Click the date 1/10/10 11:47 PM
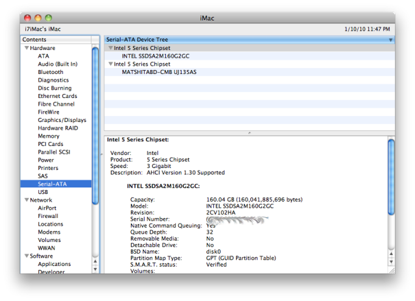Viewport: 415px width, 301px height. pos(367,29)
